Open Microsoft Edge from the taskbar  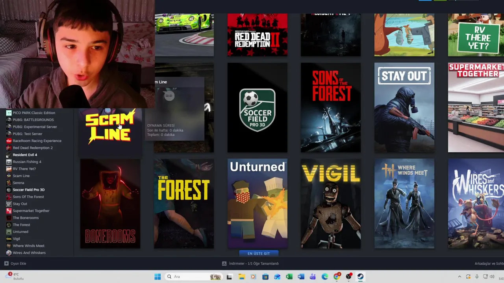[x=325, y=277]
